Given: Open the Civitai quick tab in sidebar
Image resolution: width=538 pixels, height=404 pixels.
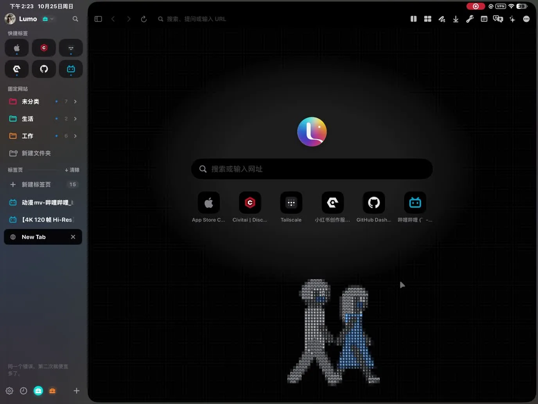Looking at the screenshot, I should tap(44, 48).
